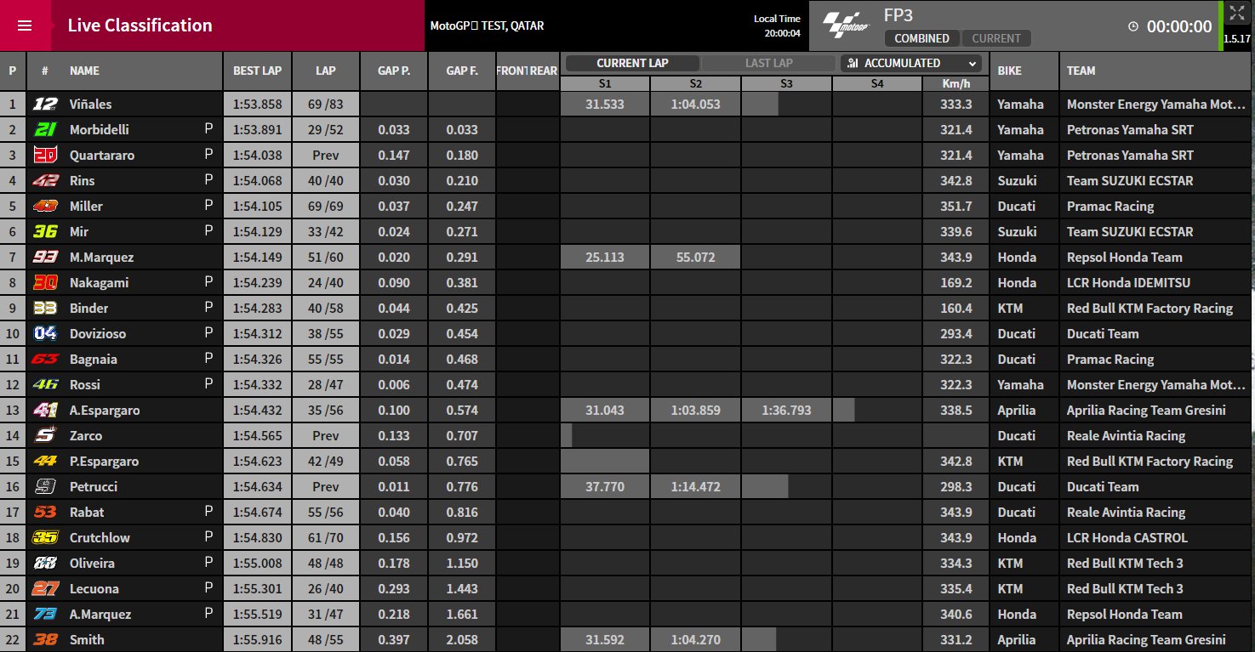
Task: Click FRONT REAR column header
Action: (x=527, y=71)
